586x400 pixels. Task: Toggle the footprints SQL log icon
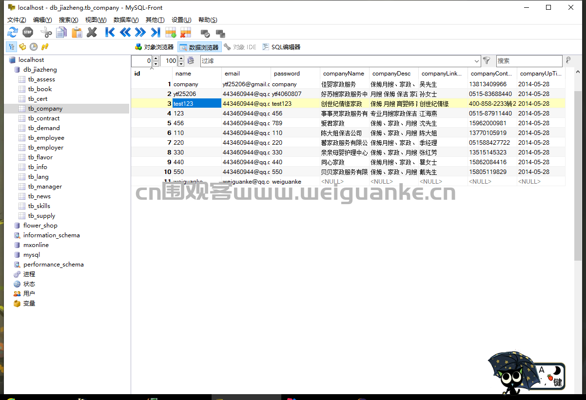pyautogui.click(x=45, y=47)
